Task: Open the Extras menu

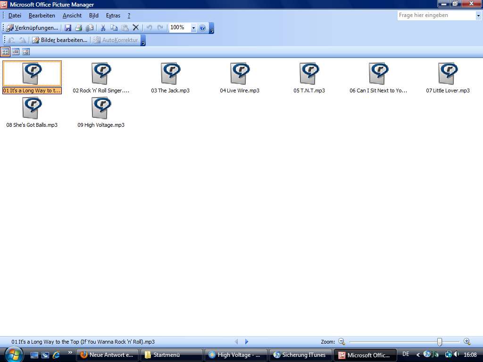Action: (x=113, y=16)
